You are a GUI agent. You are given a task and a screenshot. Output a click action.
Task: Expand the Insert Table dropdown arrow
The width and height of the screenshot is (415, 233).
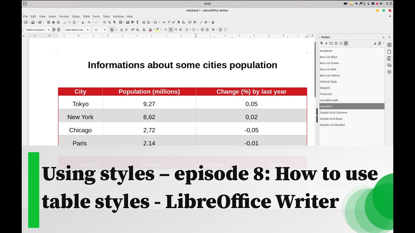tap(124, 22)
